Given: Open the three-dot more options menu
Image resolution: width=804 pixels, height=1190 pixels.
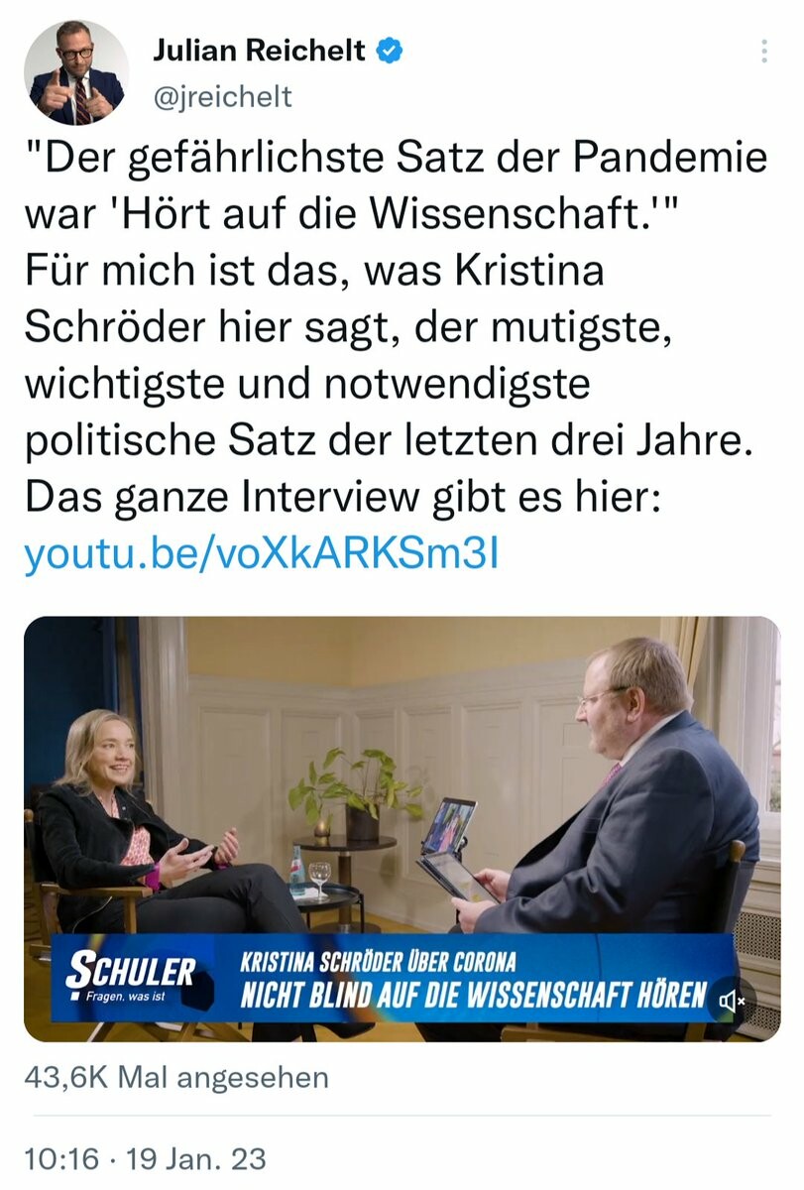Looking at the screenshot, I should 763,51.
